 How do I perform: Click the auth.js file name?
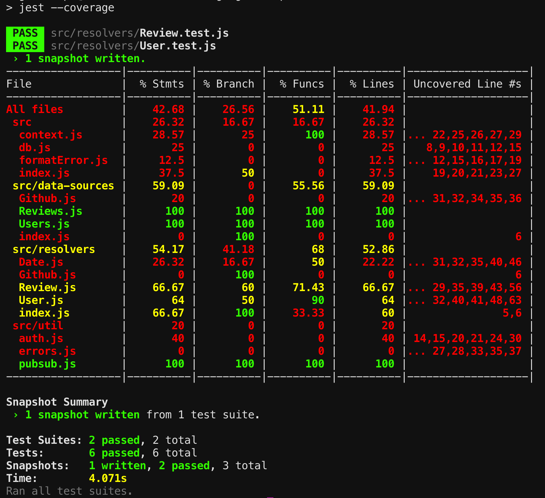41,338
